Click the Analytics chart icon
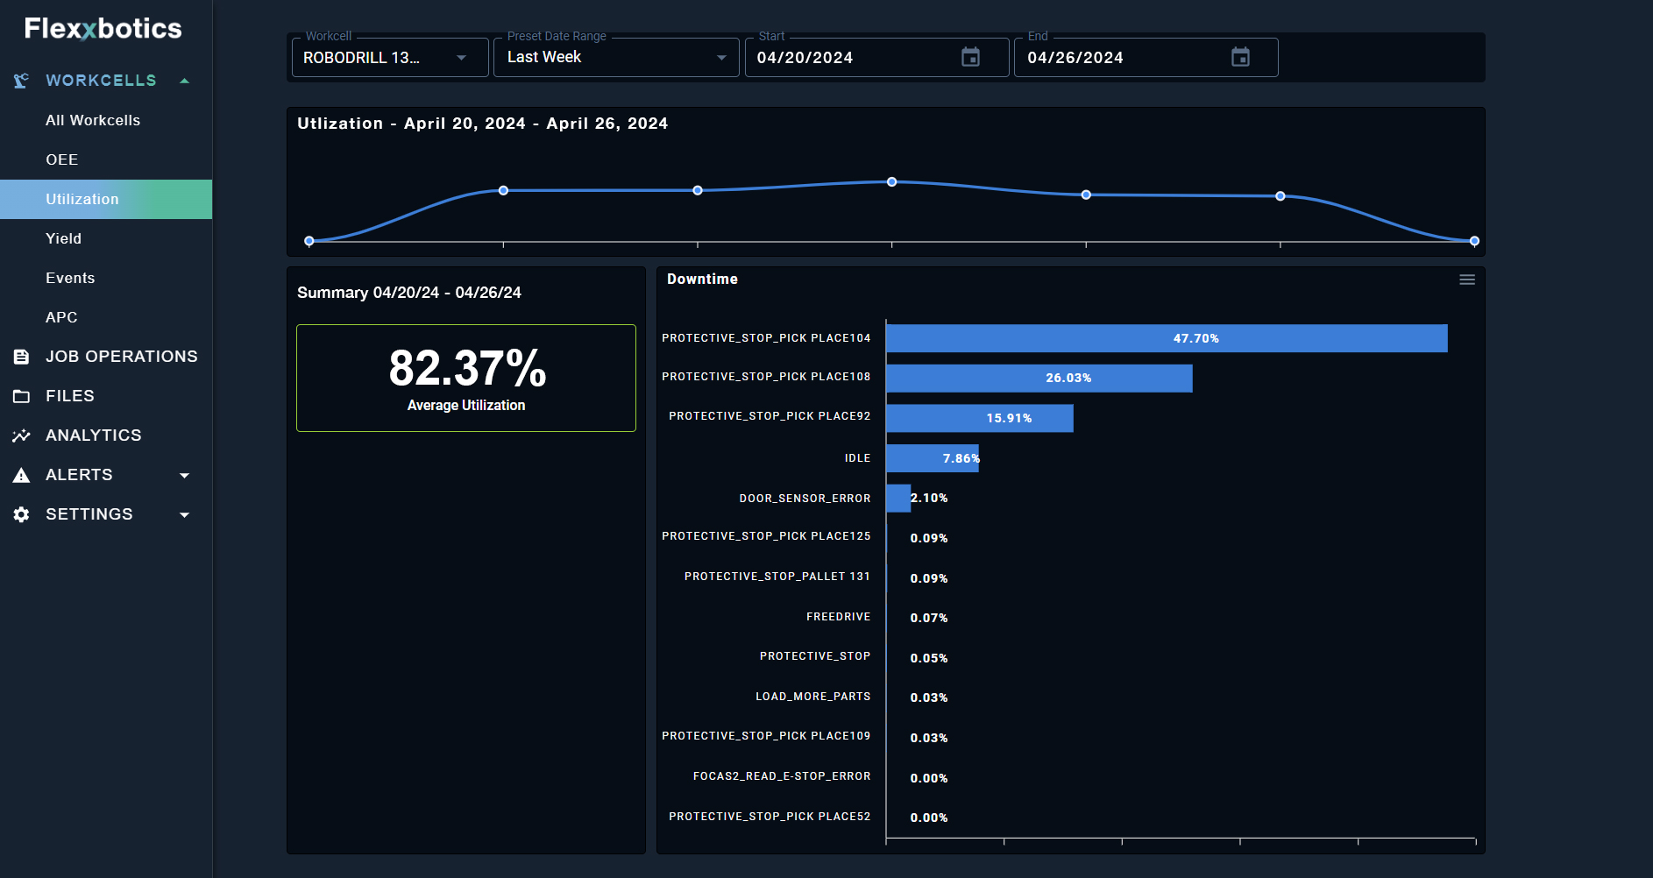This screenshot has height=878, width=1653. (22, 435)
